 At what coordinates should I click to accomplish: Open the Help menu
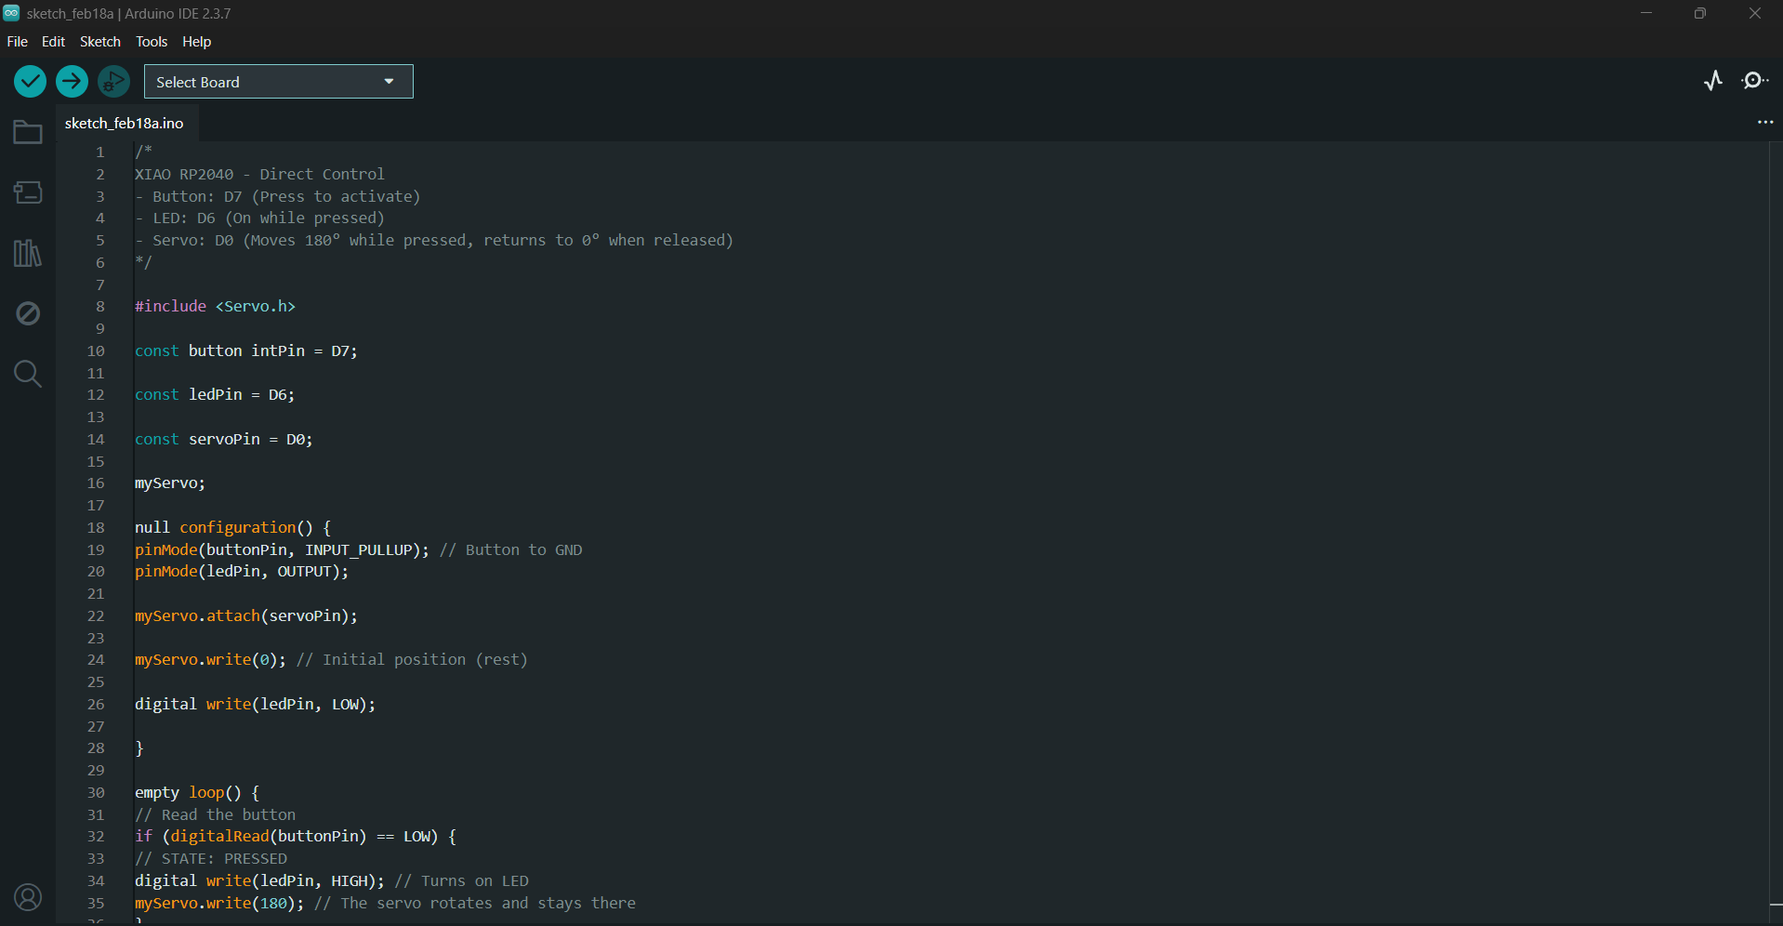pos(196,42)
